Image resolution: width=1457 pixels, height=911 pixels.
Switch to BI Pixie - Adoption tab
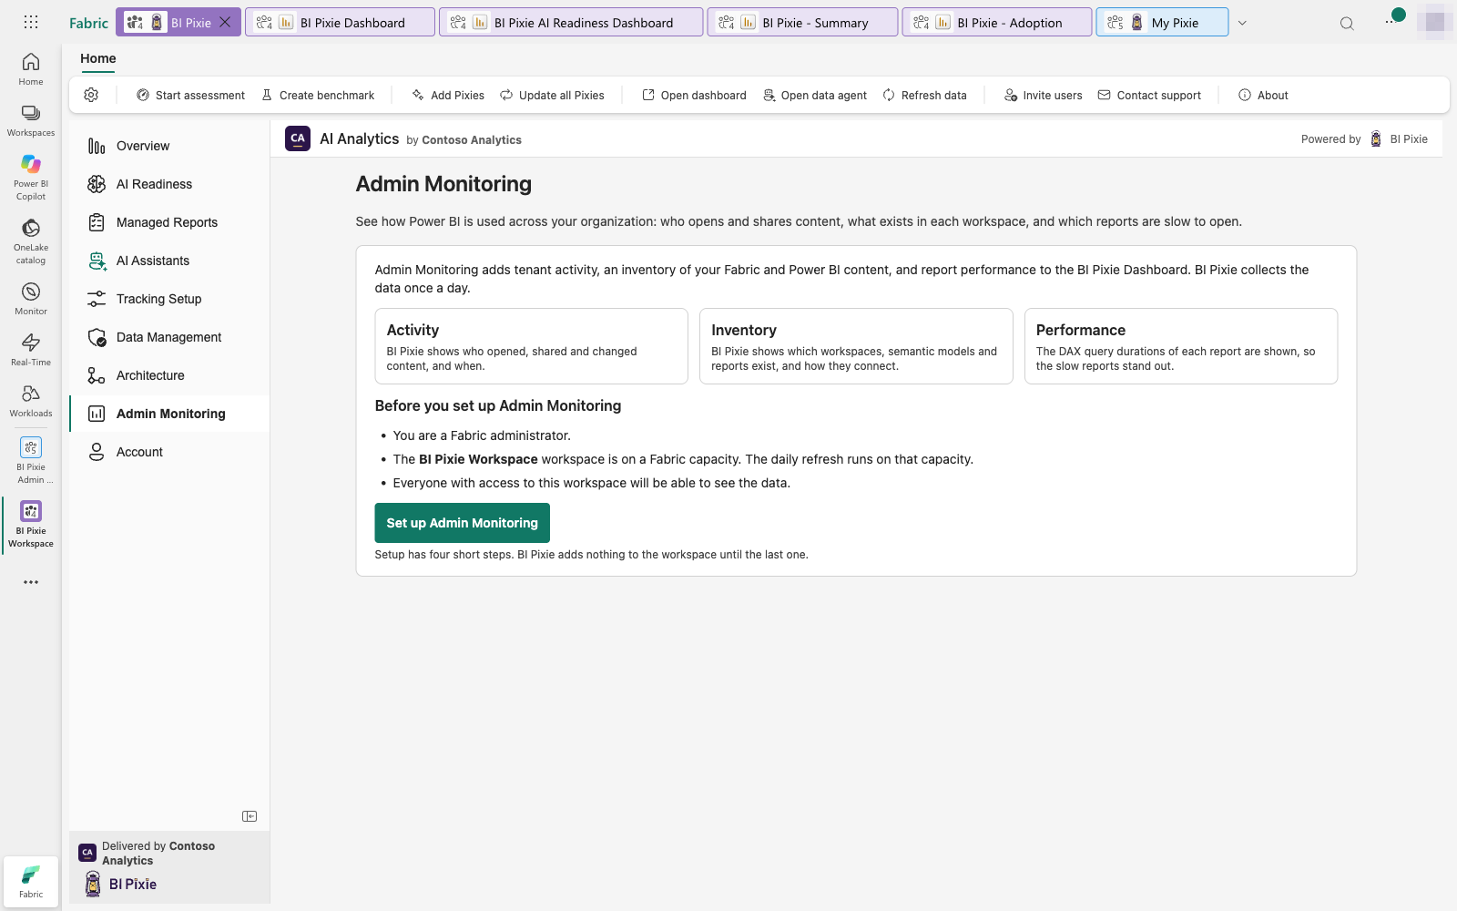(997, 23)
